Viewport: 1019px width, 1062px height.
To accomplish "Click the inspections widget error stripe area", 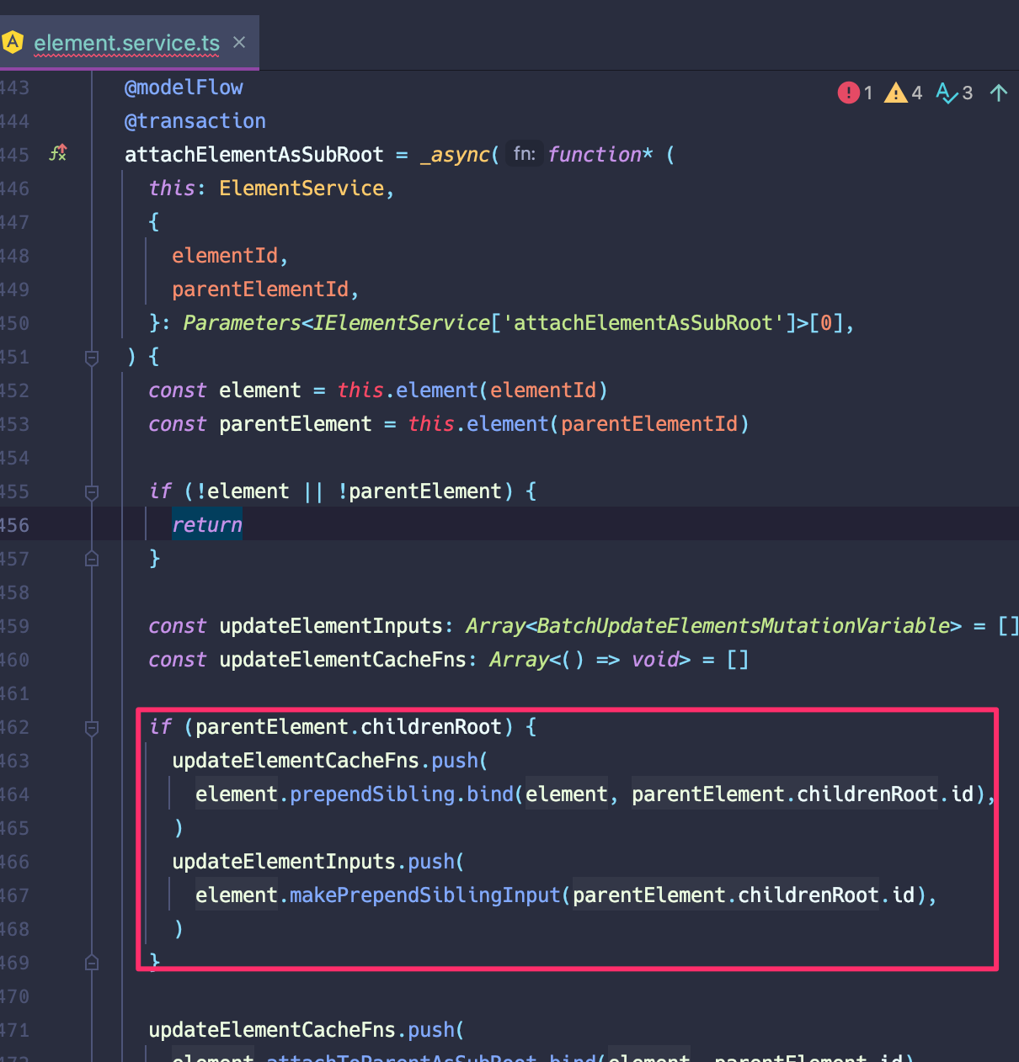I will click(922, 93).
